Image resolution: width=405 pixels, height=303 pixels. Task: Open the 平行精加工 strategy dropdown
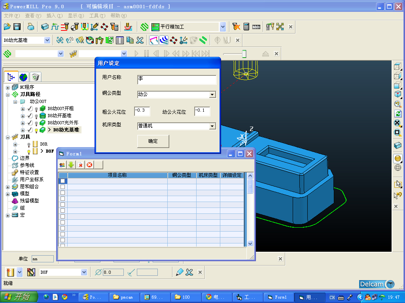tap(223, 26)
